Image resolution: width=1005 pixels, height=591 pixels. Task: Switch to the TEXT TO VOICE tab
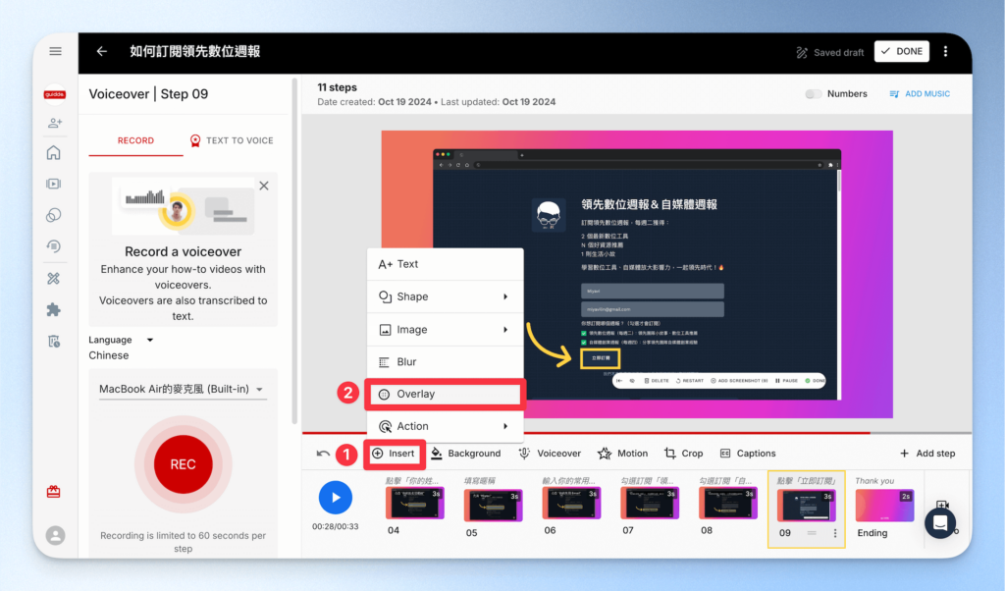click(x=232, y=140)
